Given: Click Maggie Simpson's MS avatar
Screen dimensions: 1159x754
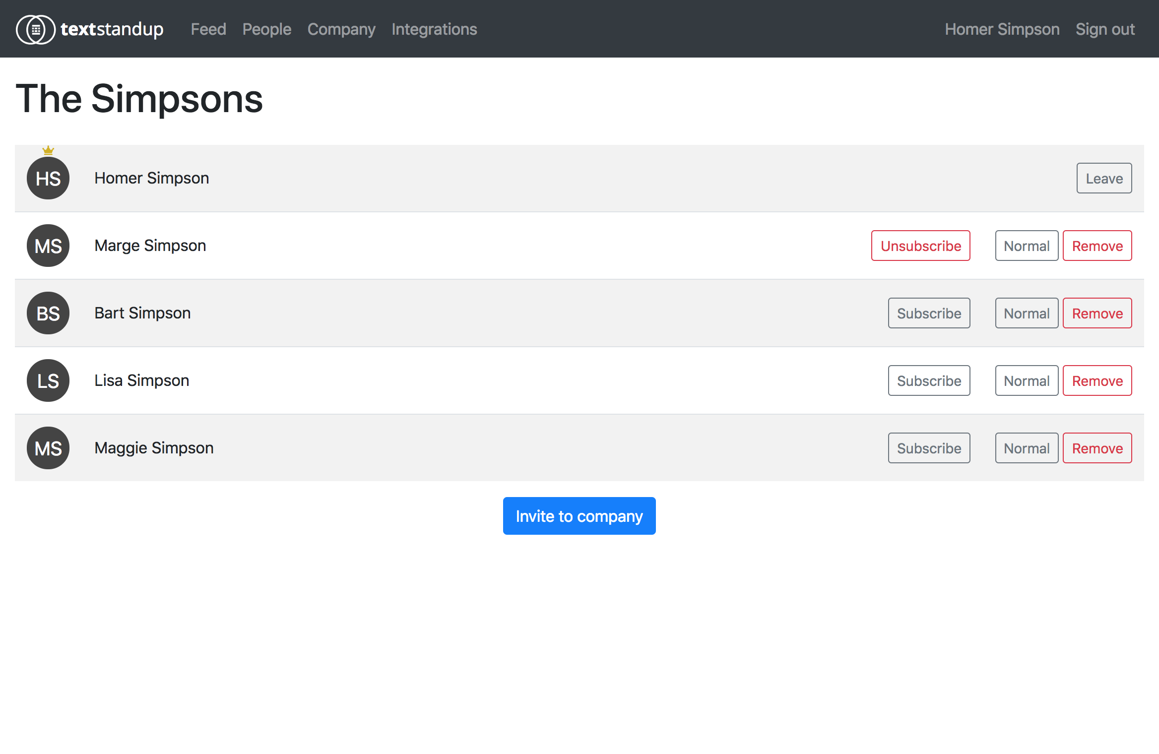Looking at the screenshot, I should [48, 448].
